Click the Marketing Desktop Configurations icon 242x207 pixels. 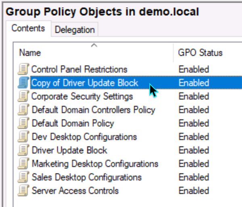tap(24, 164)
